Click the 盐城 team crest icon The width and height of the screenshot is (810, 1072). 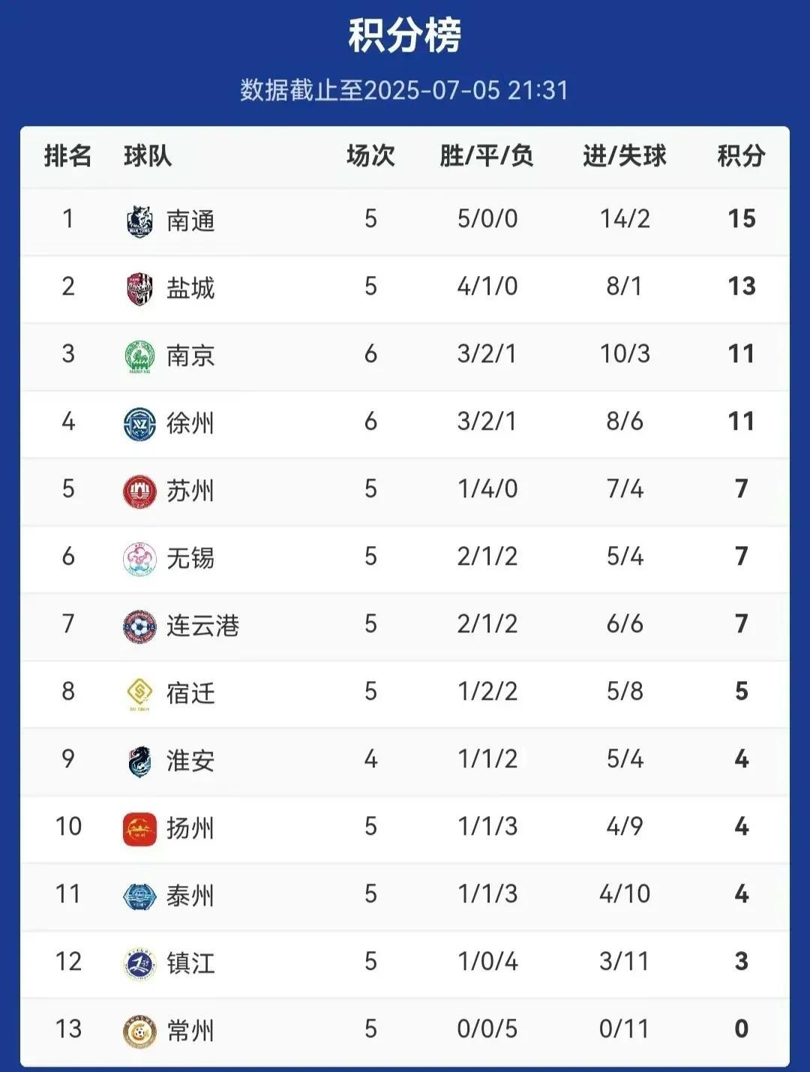pyautogui.click(x=139, y=289)
